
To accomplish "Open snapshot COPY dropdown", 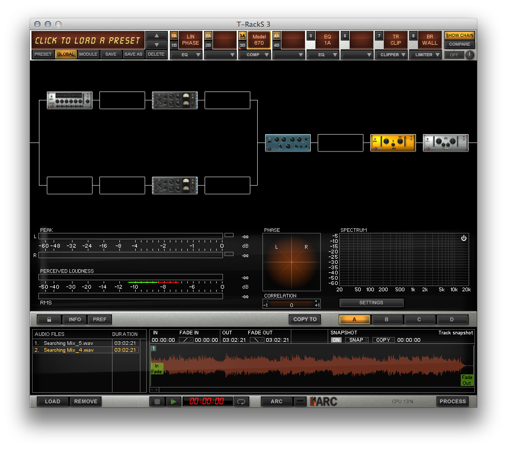I will click(383, 340).
